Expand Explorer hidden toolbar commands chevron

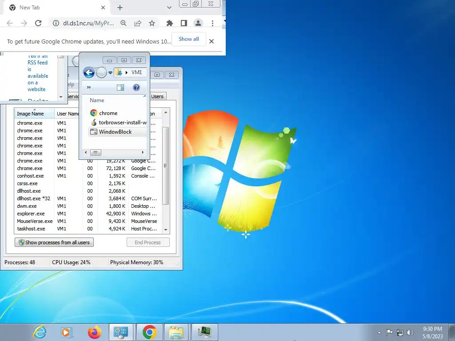pos(89,87)
